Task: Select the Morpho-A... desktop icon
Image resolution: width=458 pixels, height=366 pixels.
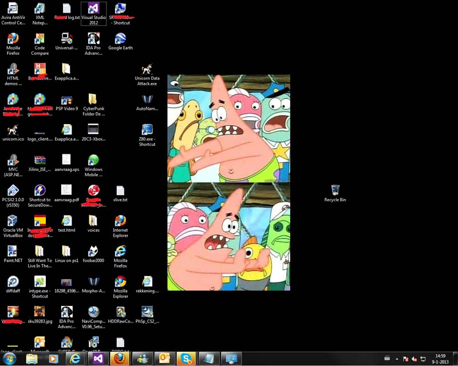Action: [x=94, y=284]
